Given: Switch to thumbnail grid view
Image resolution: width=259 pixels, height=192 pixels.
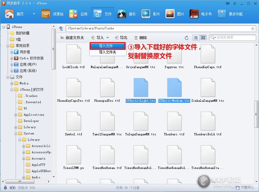Looking at the screenshot, I should coord(203,38).
